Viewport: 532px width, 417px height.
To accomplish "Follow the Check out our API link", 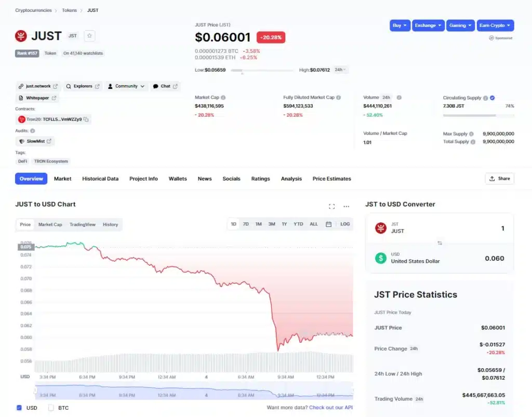I will (331, 408).
